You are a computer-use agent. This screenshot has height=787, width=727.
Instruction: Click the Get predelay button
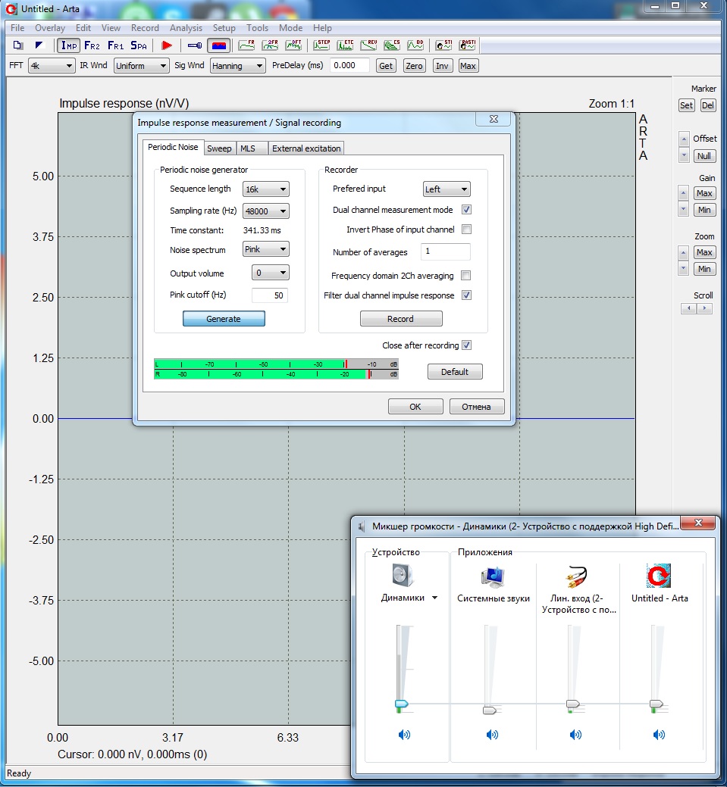pyautogui.click(x=386, y=66)
